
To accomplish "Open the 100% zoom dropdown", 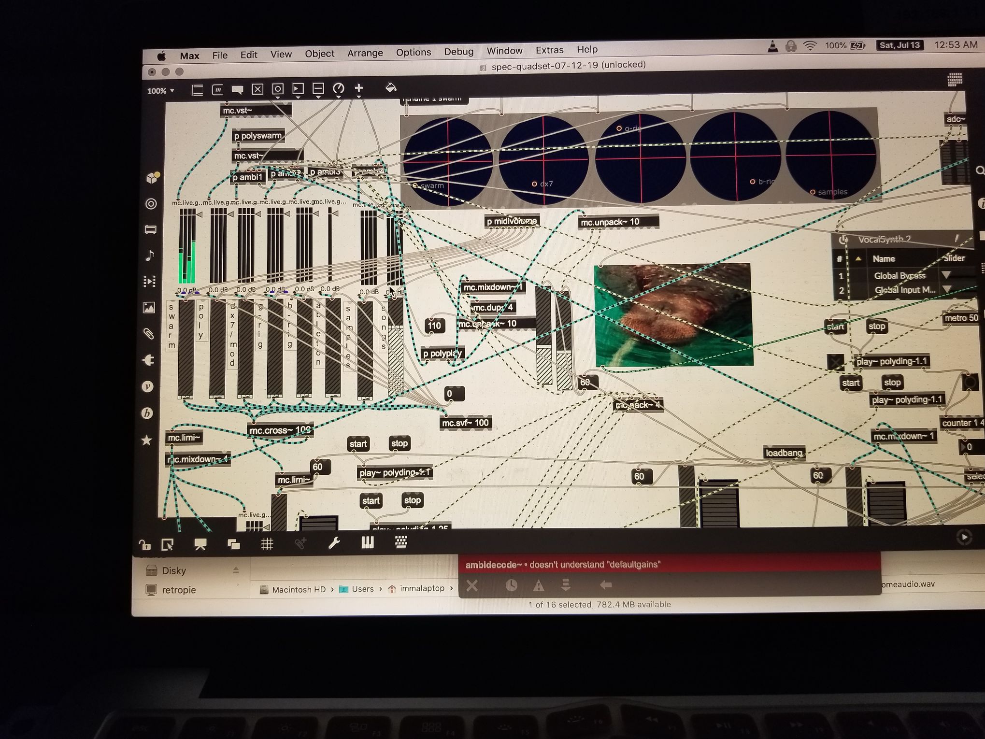I will [x=161, y=91].
